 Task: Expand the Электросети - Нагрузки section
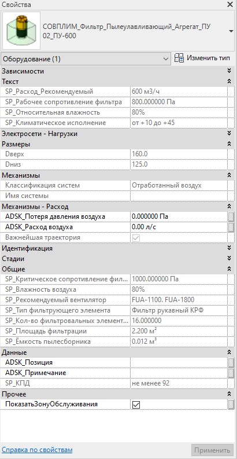(x=229, y=134)
